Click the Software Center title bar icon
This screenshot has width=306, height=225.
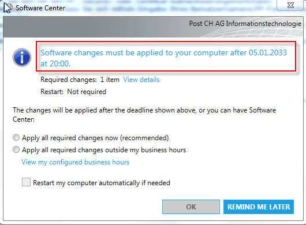click(8, 8)
